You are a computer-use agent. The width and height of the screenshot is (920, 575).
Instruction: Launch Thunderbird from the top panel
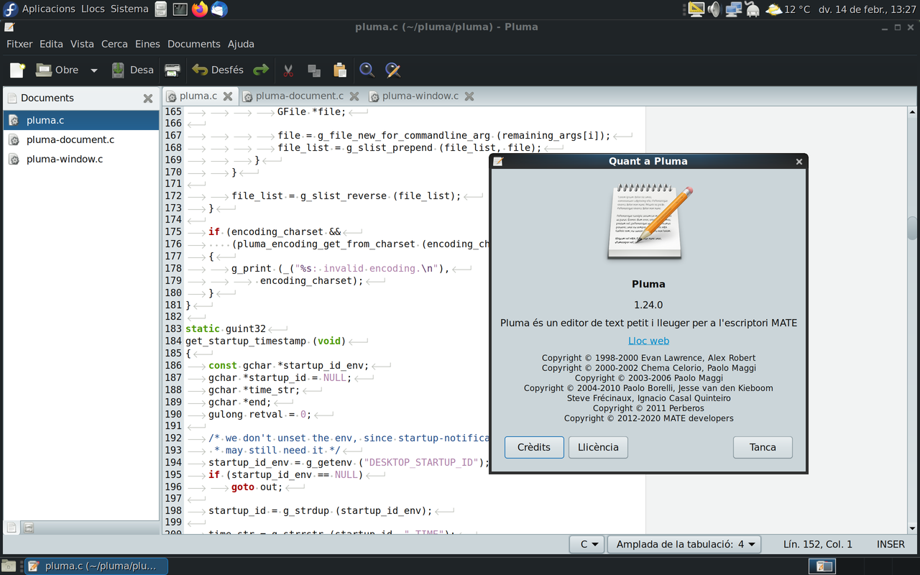coord(218,9)
